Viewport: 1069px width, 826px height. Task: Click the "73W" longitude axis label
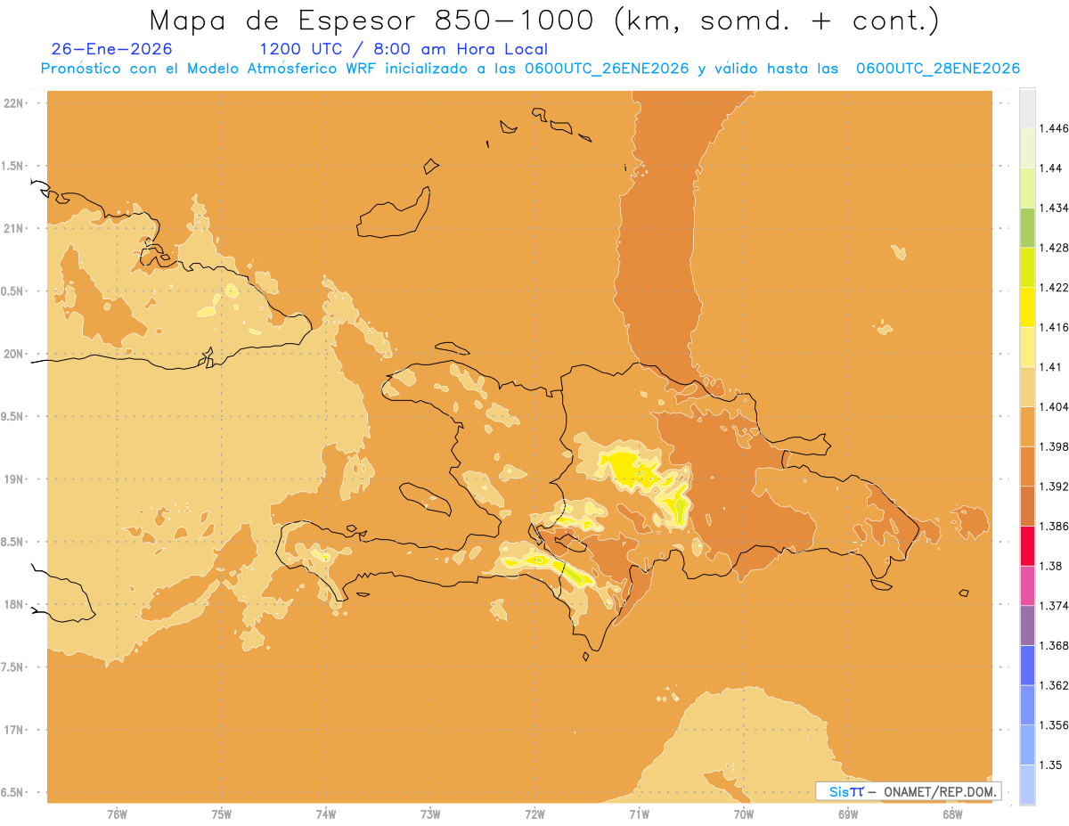point(430,814)
